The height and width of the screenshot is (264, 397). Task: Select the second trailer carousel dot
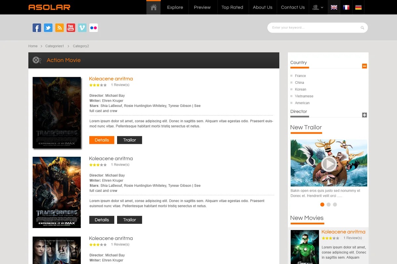coord(329,205)
